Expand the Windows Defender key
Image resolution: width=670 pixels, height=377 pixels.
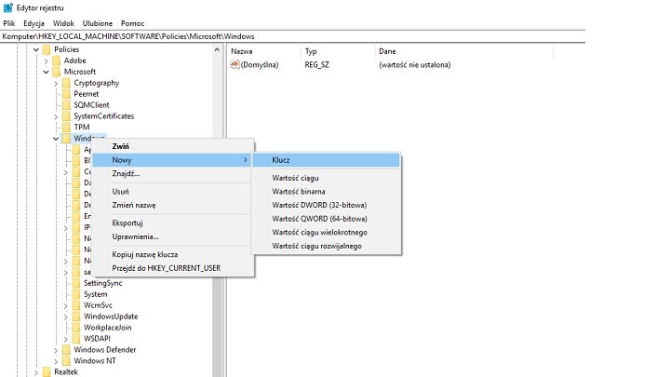pyautogui.click(x=56, y=350)
